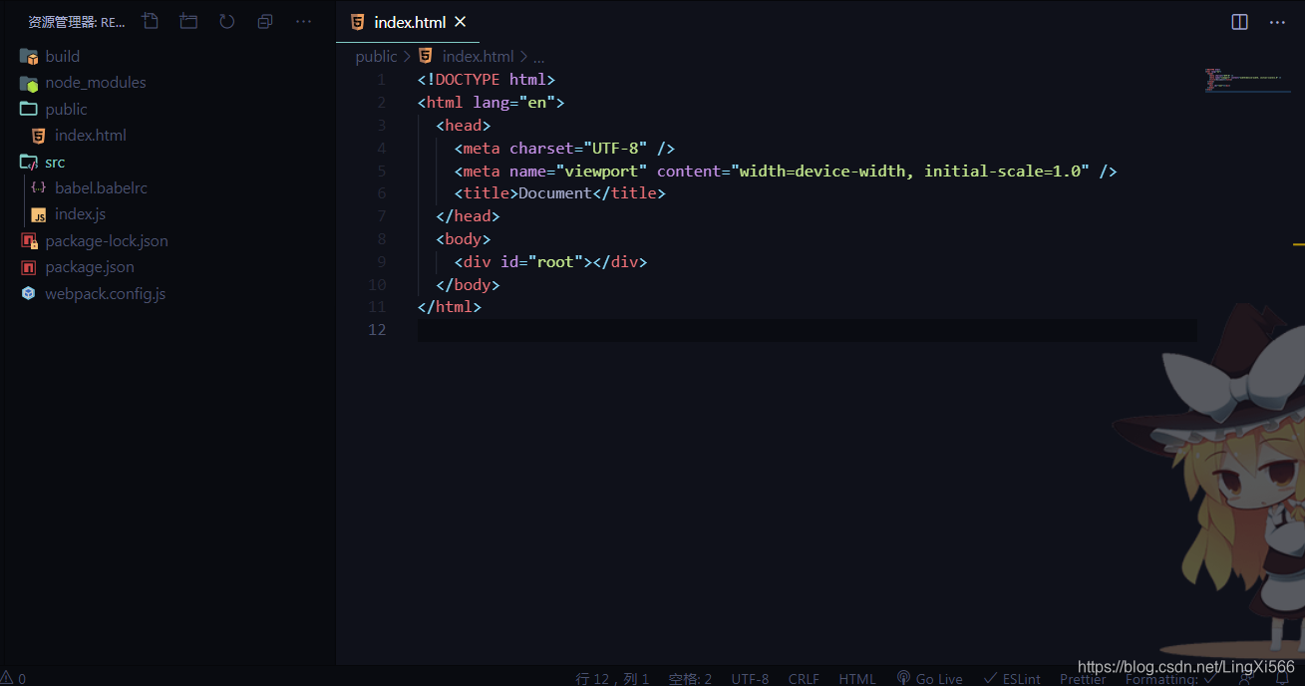Open package-lock.json file
This screenshot has width=1305, height=686.
[x=106, y=240]
